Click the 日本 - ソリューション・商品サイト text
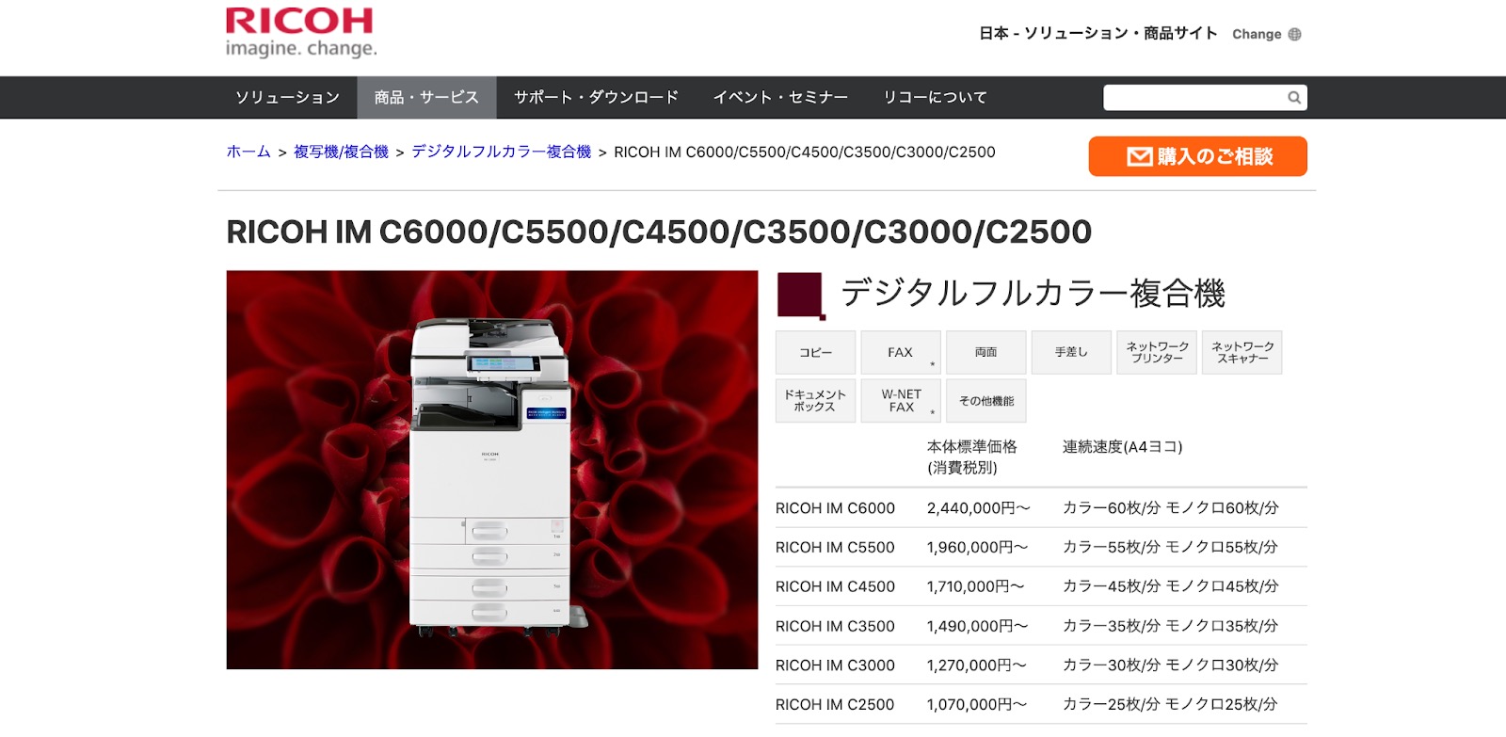 1098,34
